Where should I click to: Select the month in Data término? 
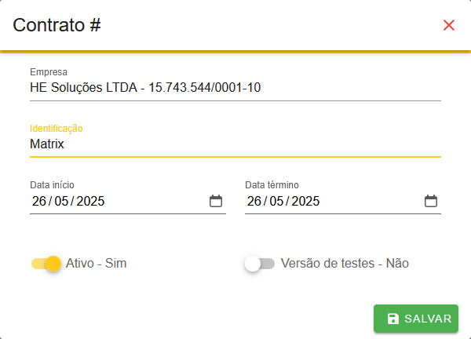point(276,201)
